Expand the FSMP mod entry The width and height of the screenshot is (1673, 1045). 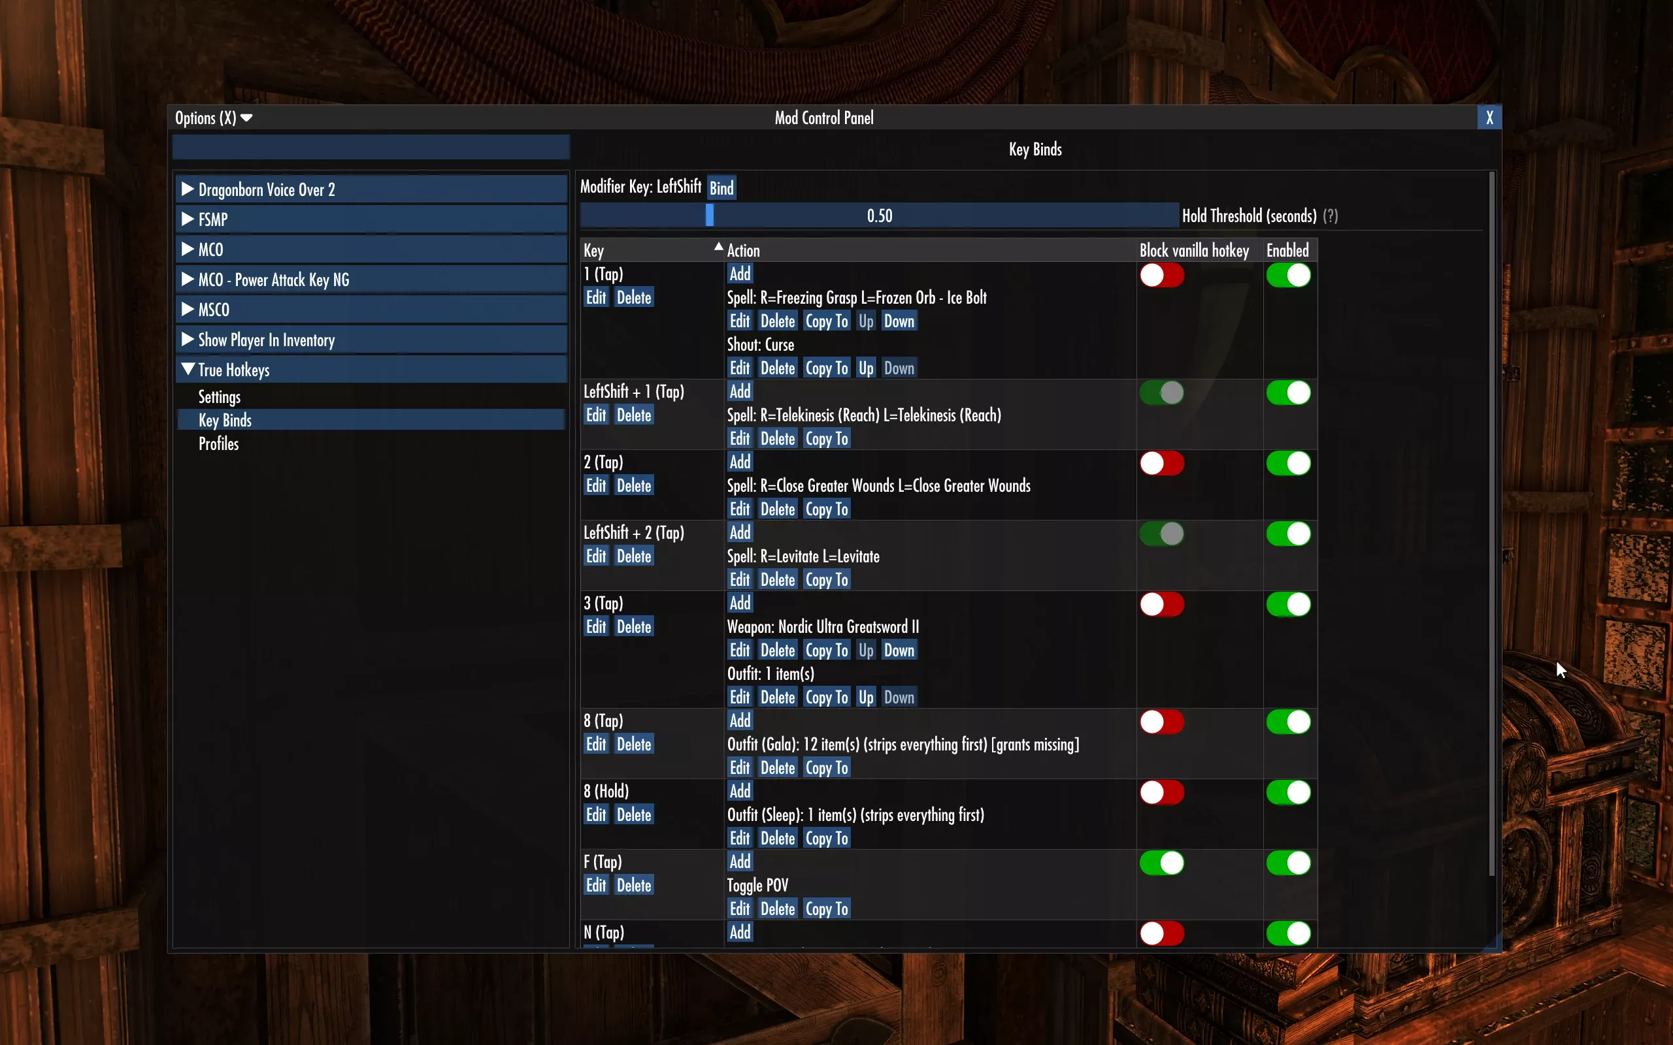pyautogui.click(x=372, y=220)
